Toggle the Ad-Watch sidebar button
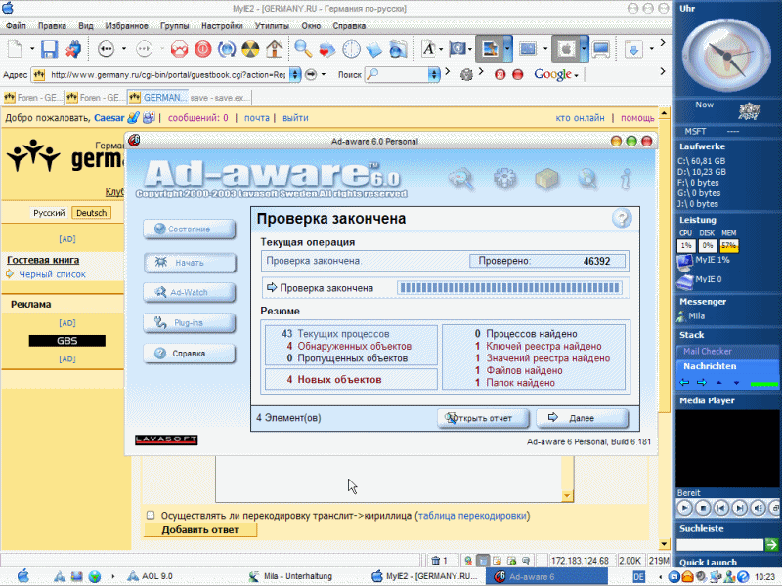The width and height of the screenshot is (782, 586). click(x=189, y=292)
